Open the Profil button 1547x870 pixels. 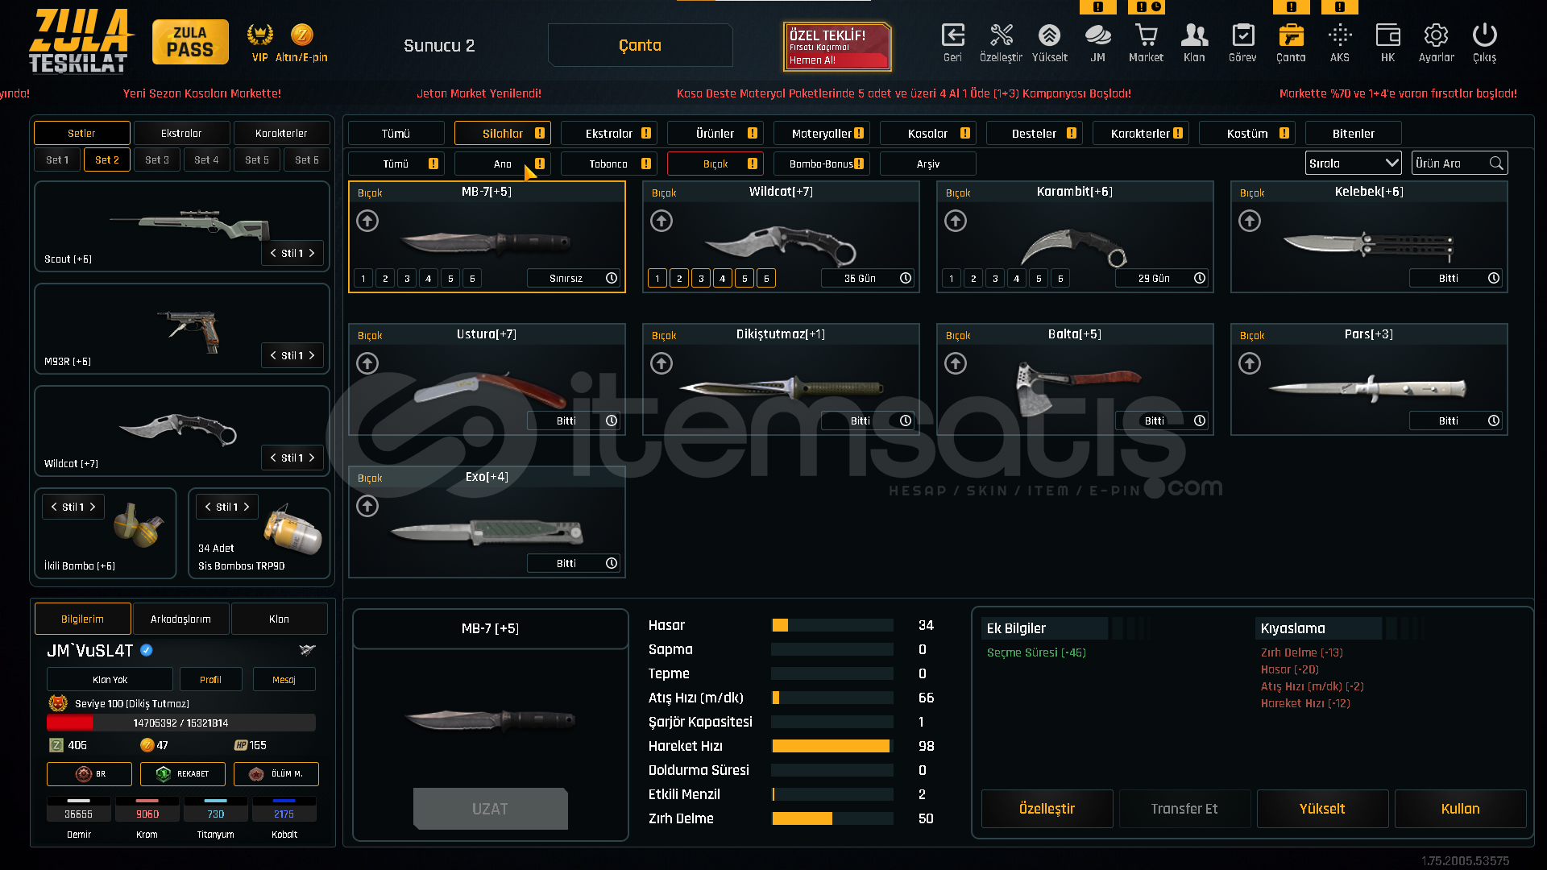(210, 679)
